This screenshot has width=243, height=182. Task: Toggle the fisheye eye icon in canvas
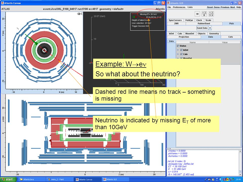(79, 14)
